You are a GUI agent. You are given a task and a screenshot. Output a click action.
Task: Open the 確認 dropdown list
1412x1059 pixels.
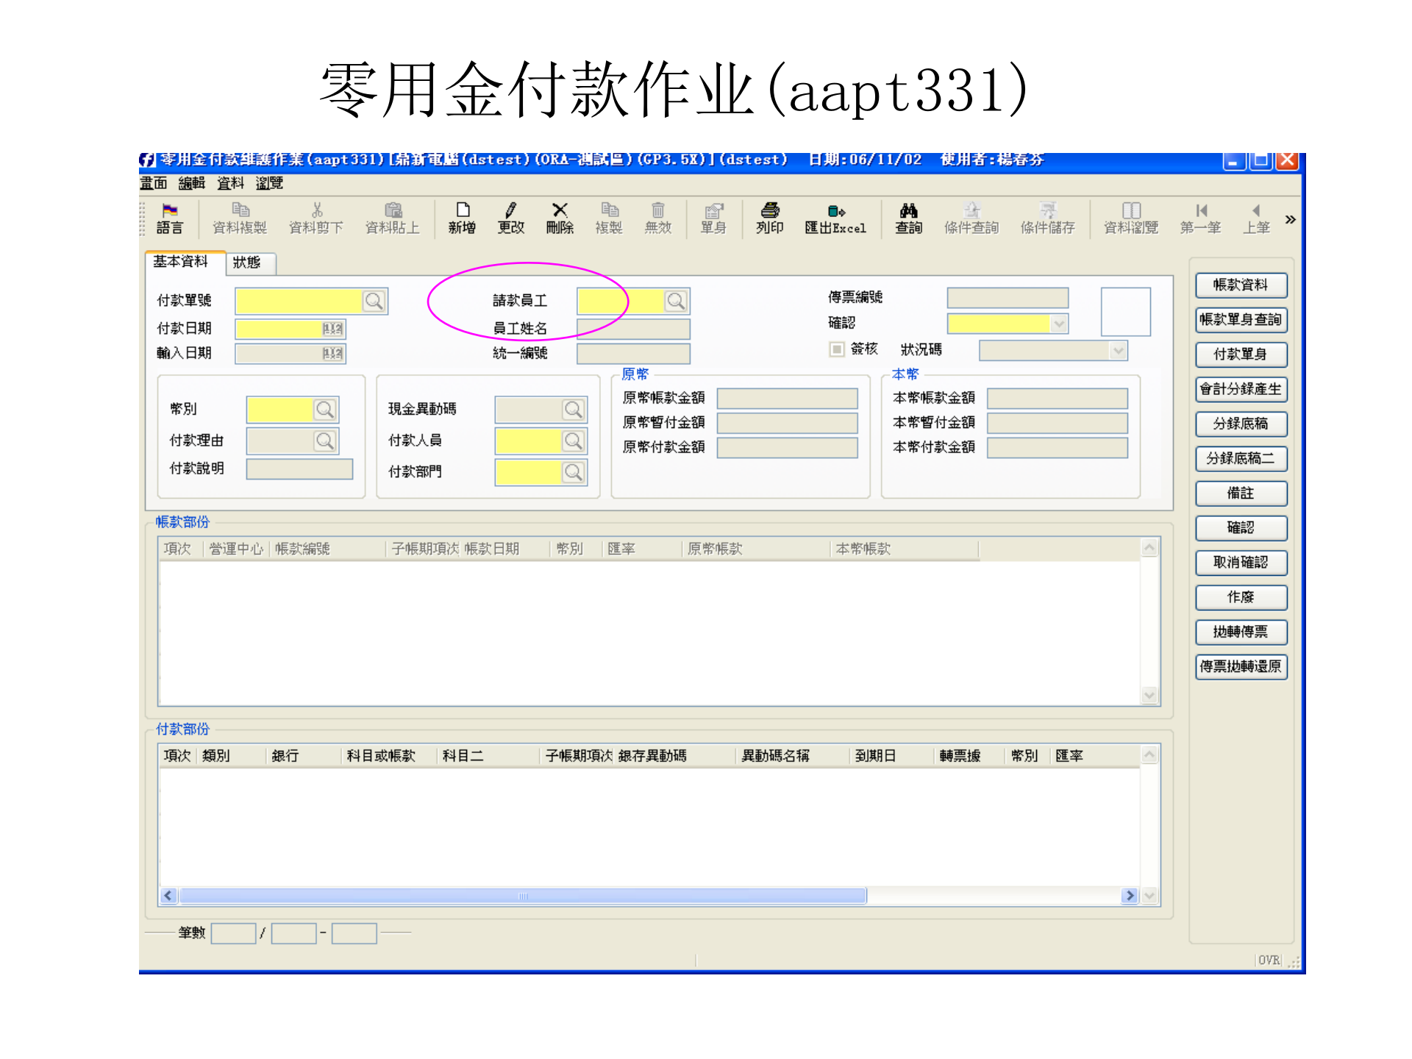[1058, 323]
